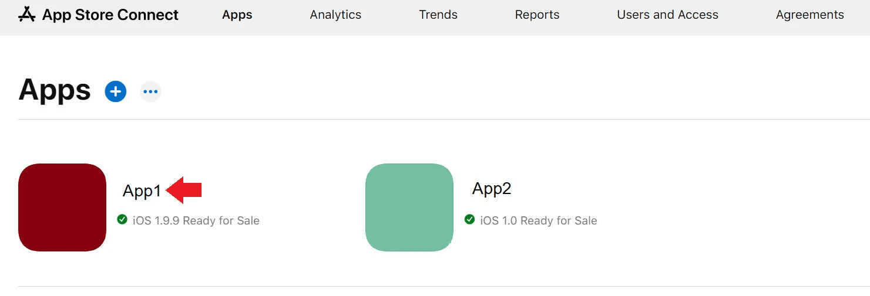
Task: Click the red arrow pointing at App1
Action: click(x=184, y=190)
